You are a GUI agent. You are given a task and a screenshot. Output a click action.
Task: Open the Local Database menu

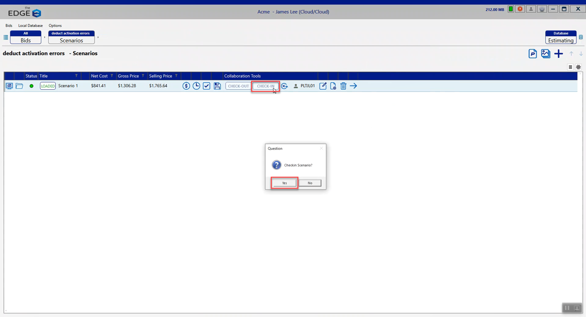click(x=30, y=26)
